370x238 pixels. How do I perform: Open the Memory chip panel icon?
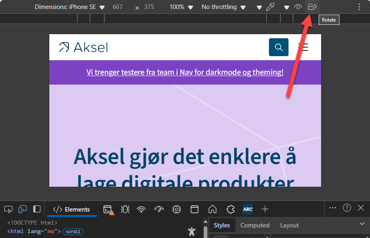(176, 209)
